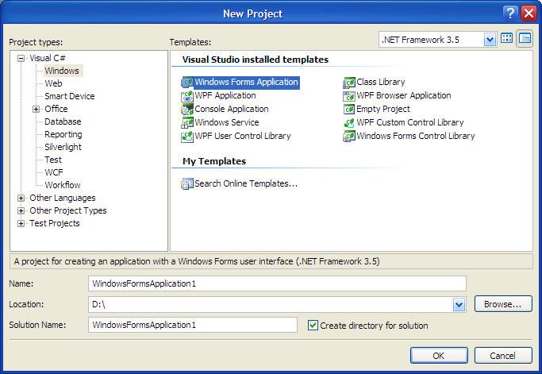The image size is (542, 374).
Task: Select Test under Visual C#
Action: coord(53,160)
